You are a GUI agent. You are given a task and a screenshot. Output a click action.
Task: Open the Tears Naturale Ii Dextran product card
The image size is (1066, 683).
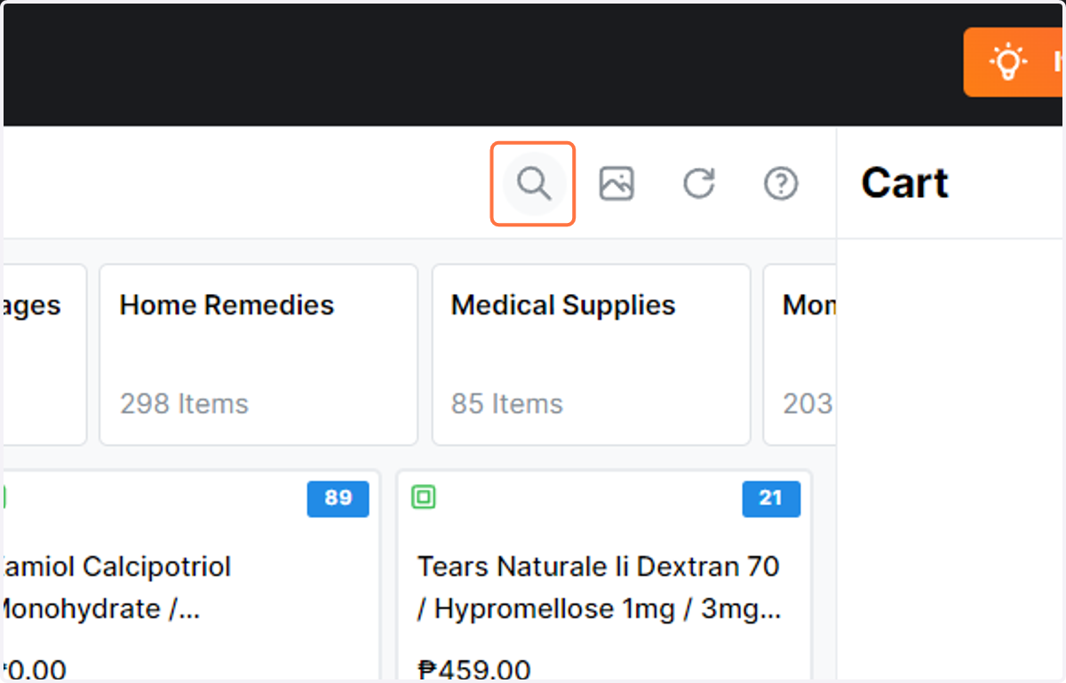(604, 575)
